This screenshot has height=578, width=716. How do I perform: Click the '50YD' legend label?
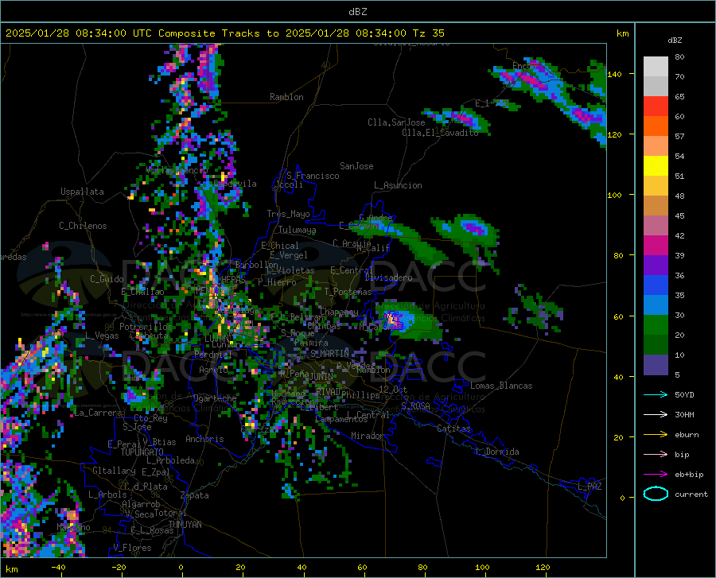click(x=684, y=394)
